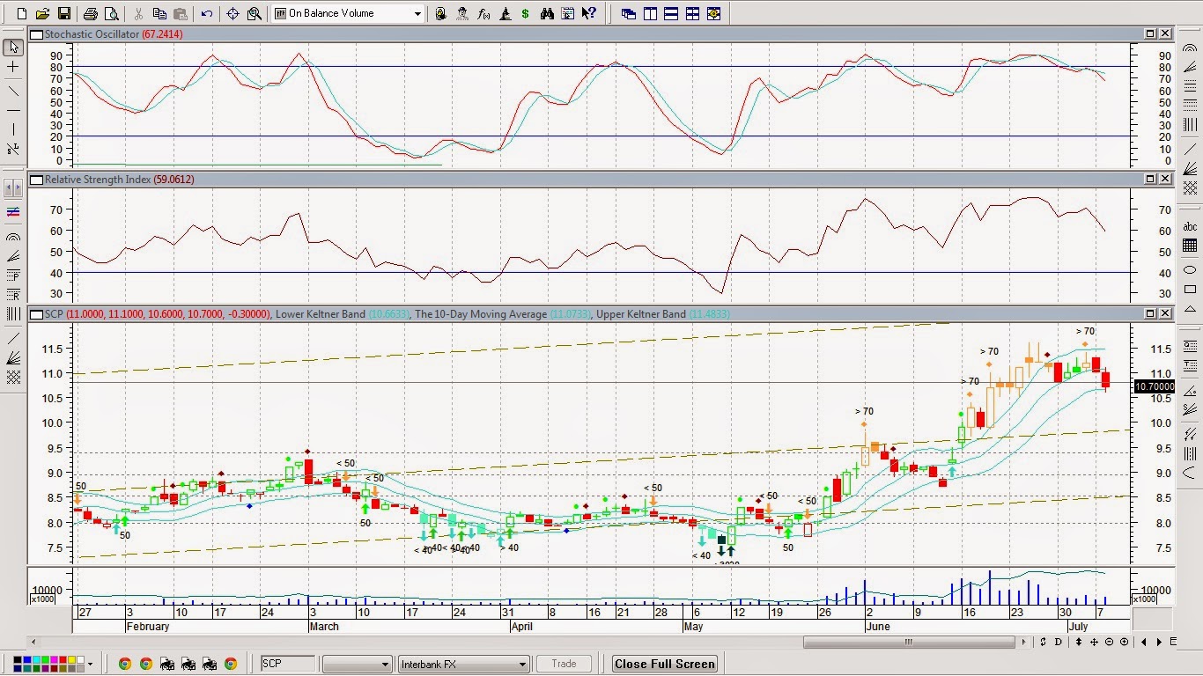Click the scrollbar right arrow
The image size is (1203, 676).
[1023, 642]
